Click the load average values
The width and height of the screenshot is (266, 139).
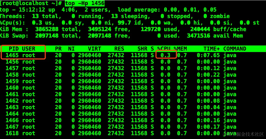[190, 10]
